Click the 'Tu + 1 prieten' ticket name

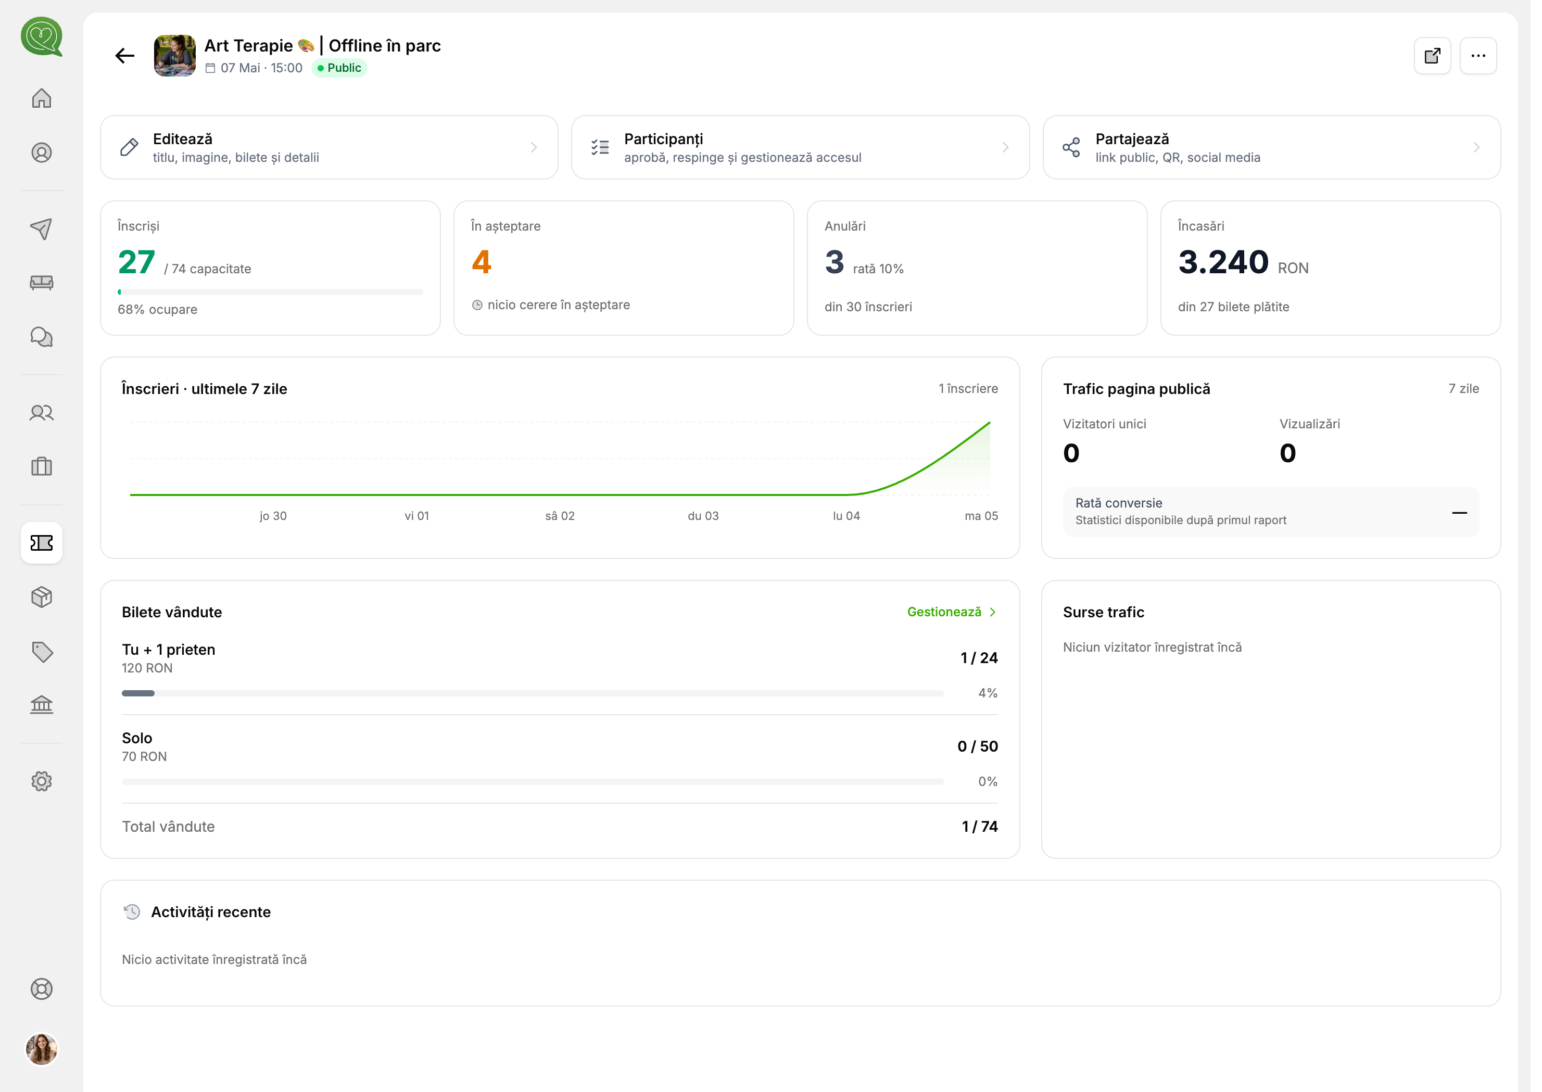[169, 650]
